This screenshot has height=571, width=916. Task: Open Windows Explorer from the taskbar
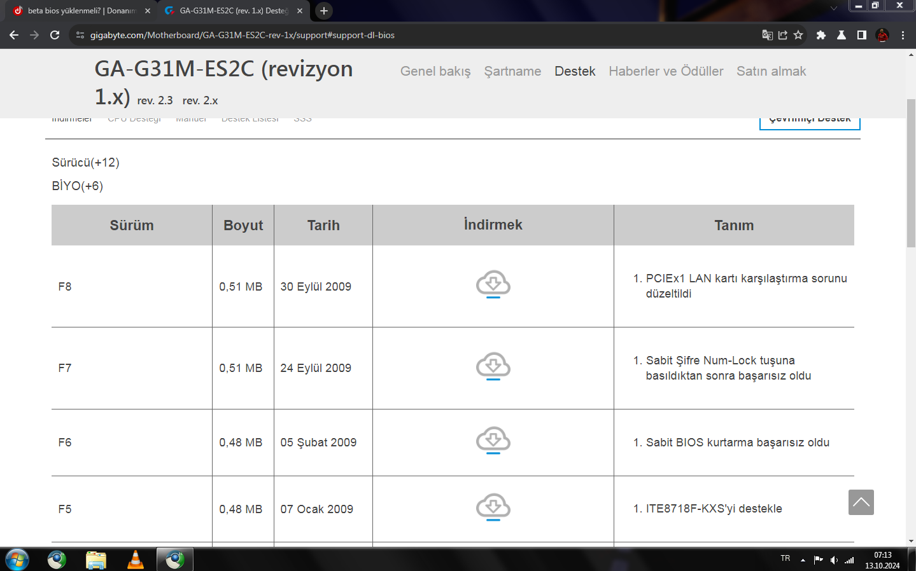(x=96, y=560)
